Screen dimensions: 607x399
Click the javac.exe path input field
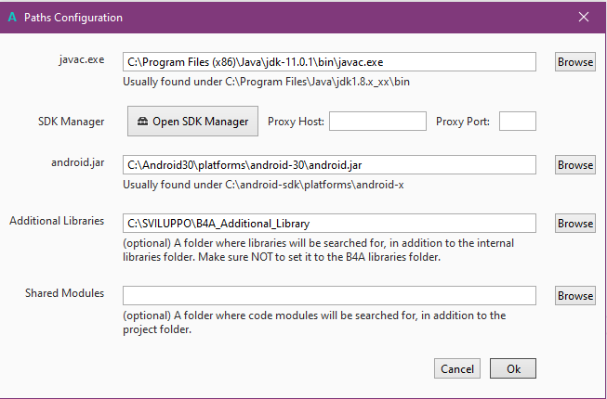[329, 62]
